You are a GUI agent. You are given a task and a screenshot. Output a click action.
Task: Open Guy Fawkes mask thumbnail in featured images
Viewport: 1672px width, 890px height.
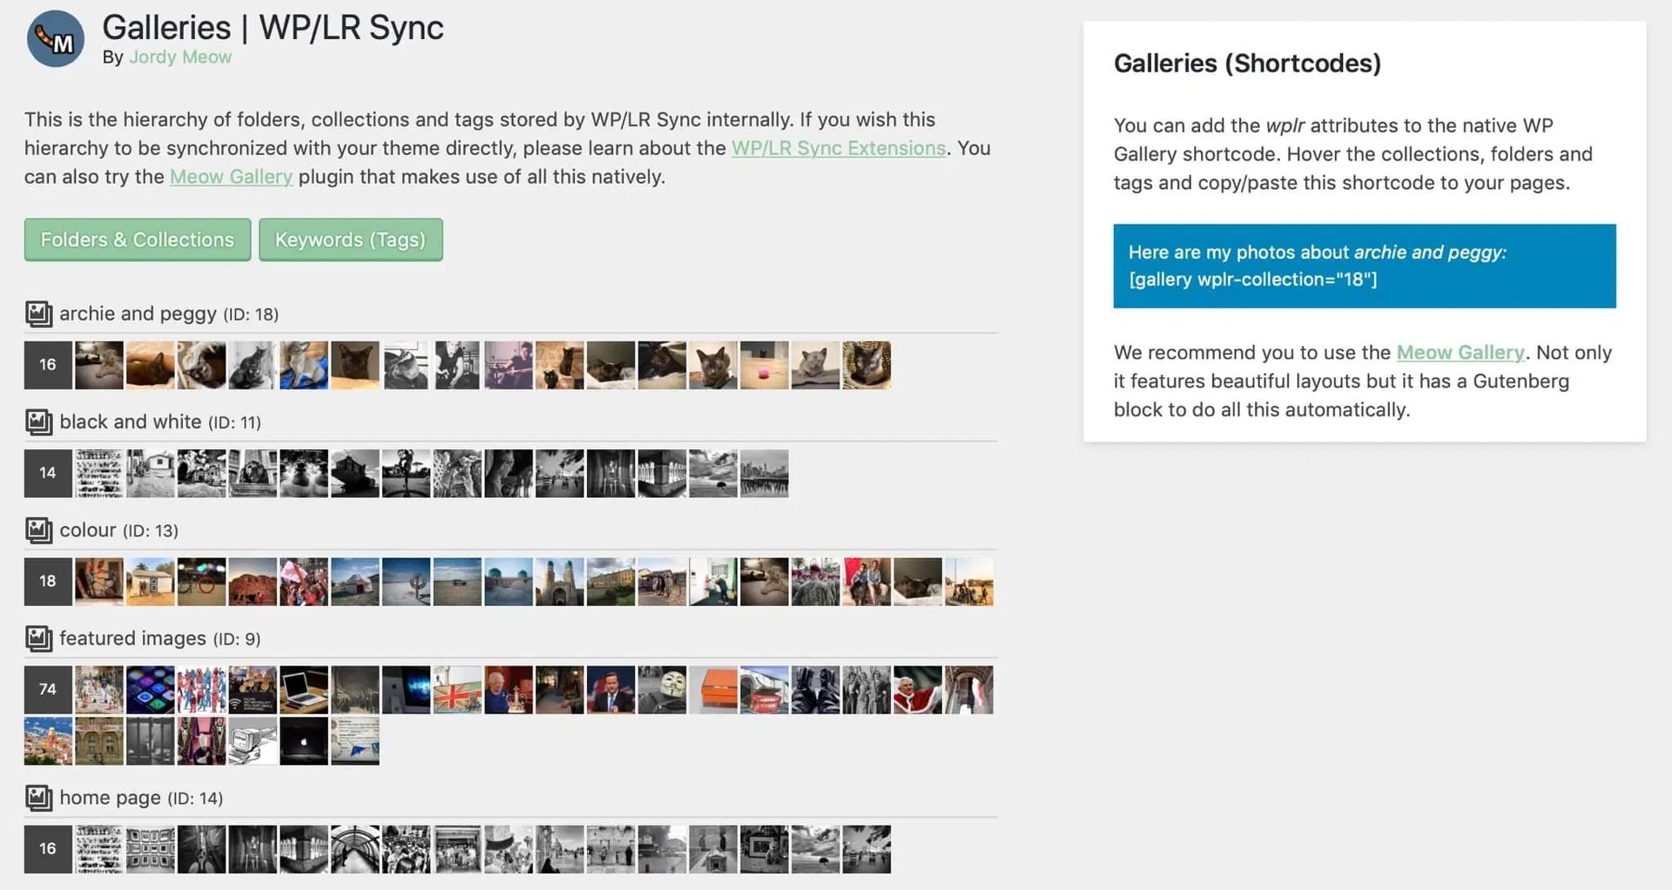pyautogui.click(x=662, y=690)
